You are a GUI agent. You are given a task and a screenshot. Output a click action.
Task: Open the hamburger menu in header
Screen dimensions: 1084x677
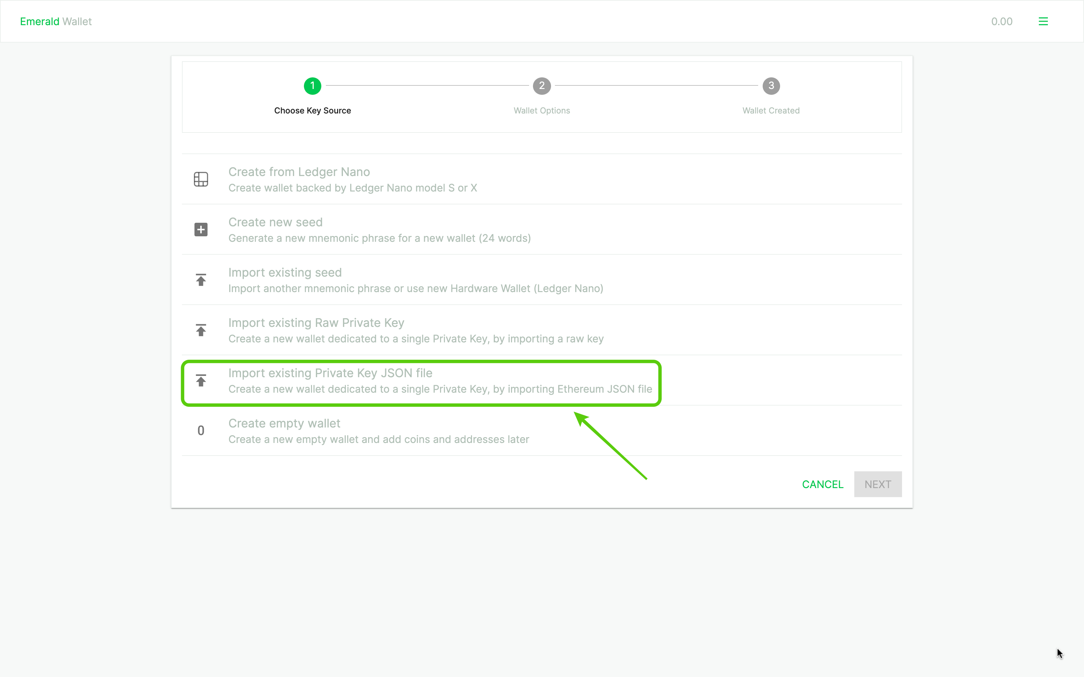click(1043, 22)
